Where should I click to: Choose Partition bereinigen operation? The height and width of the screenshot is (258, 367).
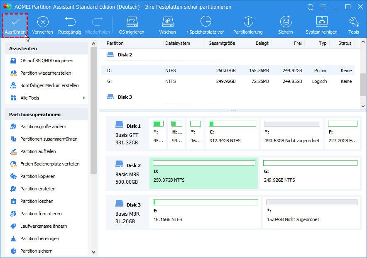point(46,239)
